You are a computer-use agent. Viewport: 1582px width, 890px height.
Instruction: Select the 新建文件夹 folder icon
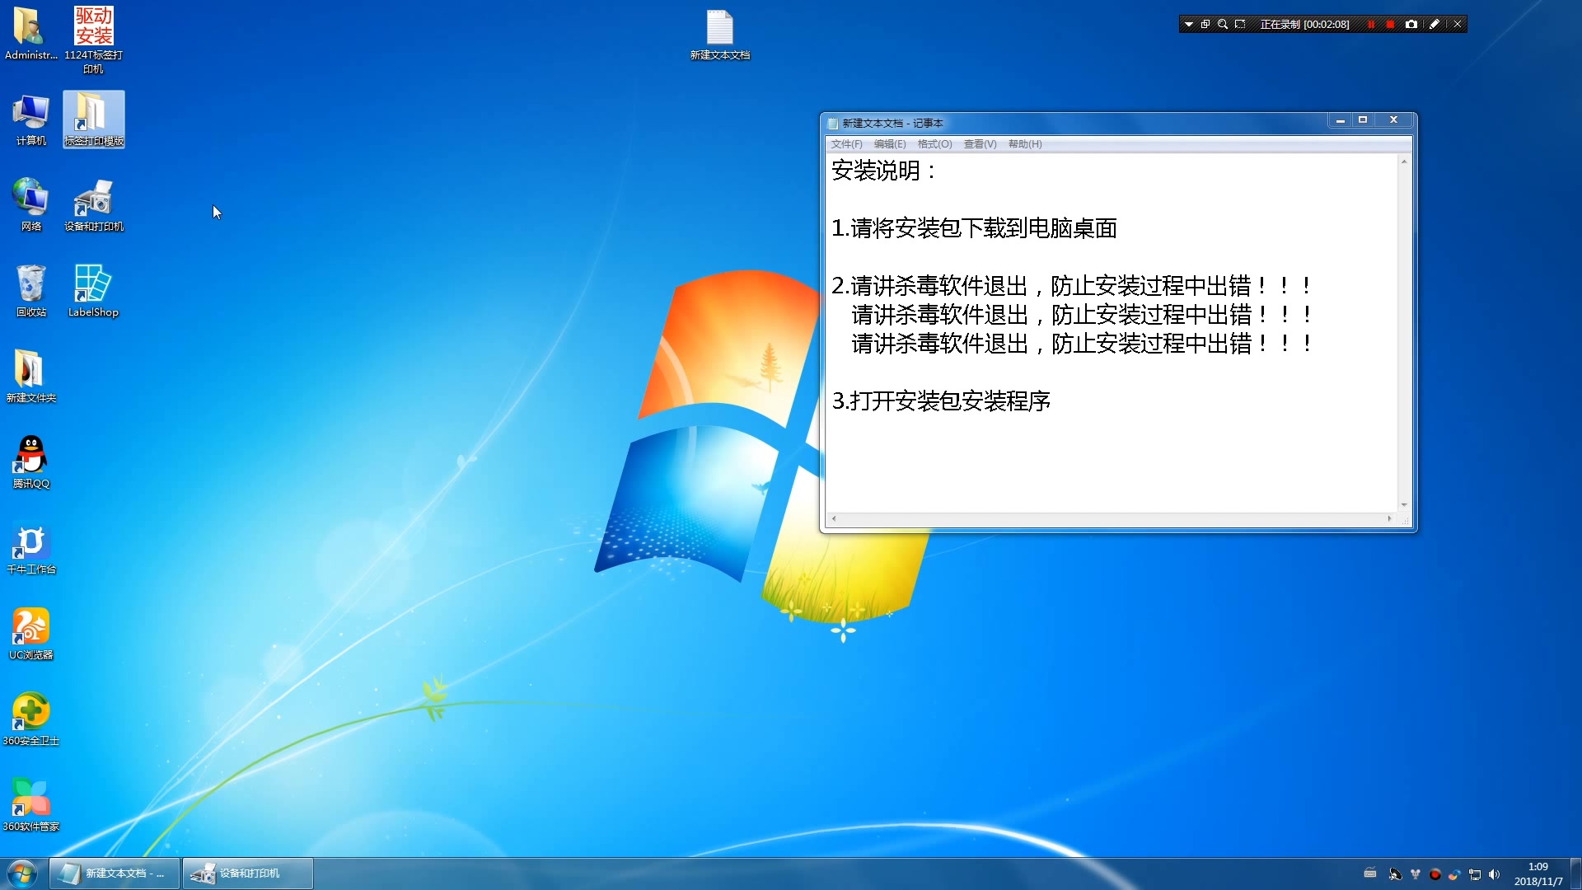point(30,377)
